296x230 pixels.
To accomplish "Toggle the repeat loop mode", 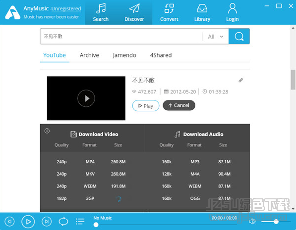I will 63,222.
